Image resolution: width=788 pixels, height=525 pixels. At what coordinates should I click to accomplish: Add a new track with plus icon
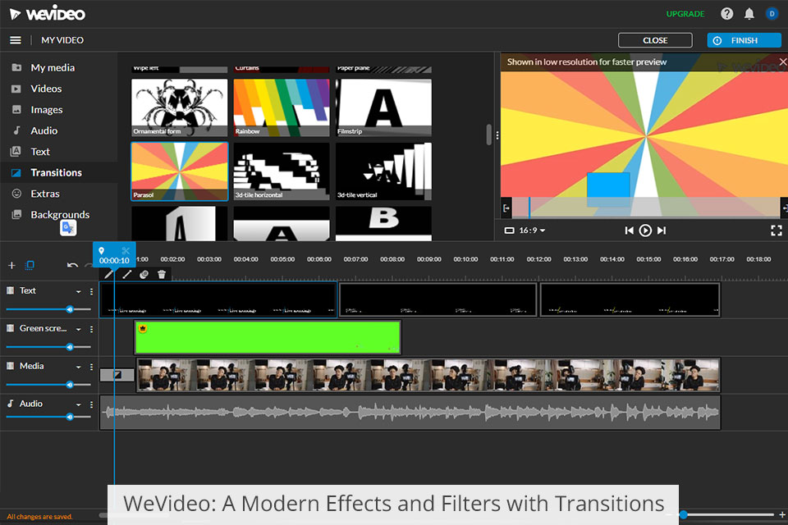click(x=12, y=265)
